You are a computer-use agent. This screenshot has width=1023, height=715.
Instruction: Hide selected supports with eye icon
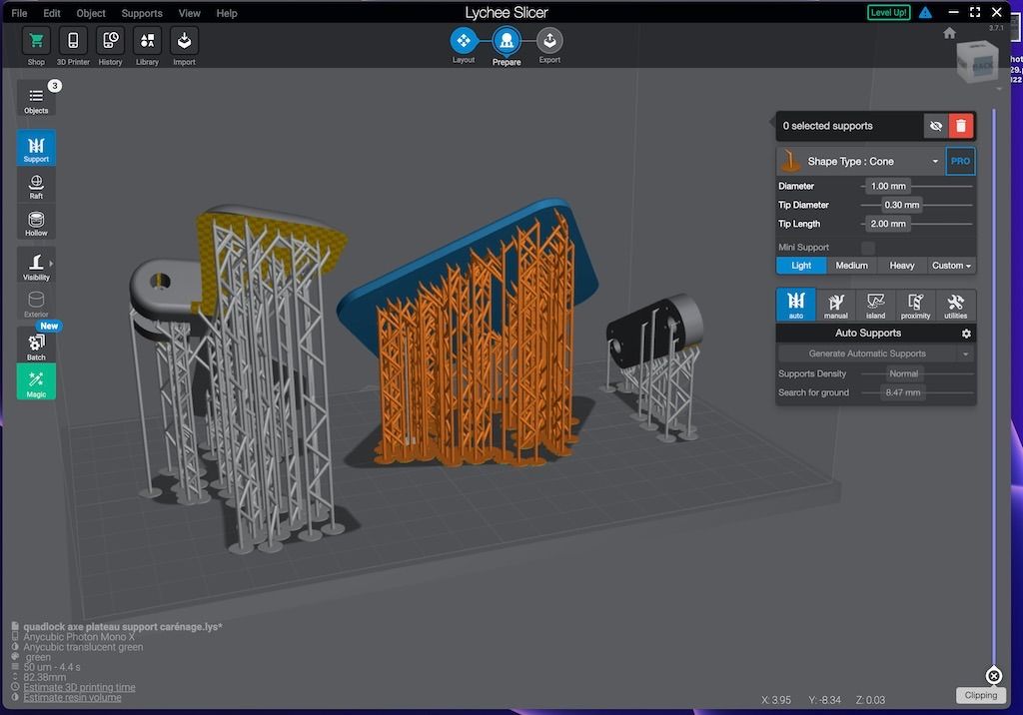[x=935, y=126]
